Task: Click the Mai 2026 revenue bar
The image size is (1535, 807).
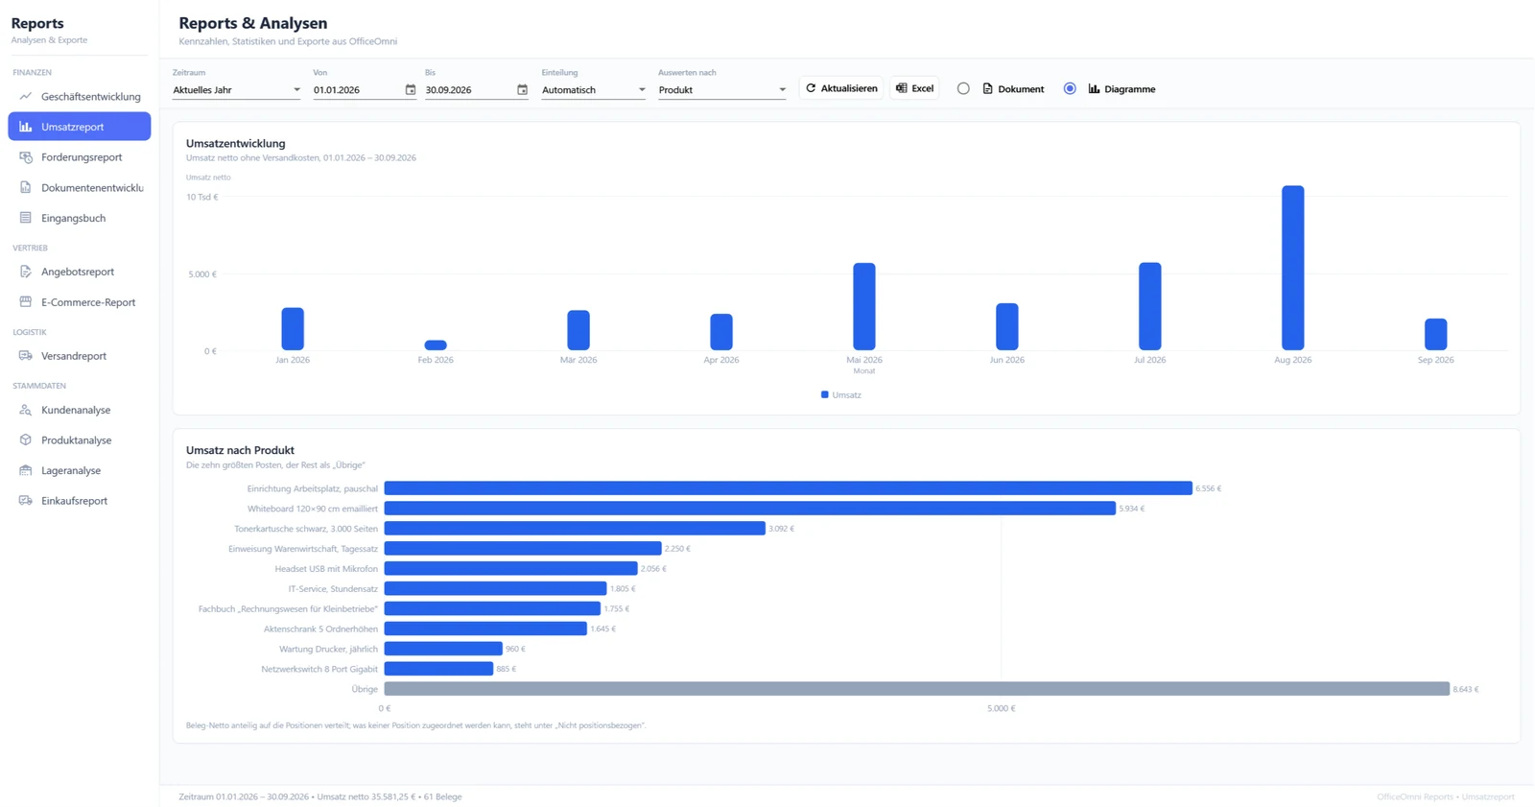Action: 864,307
